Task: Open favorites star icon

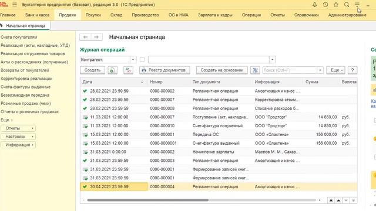Action: 336,5
